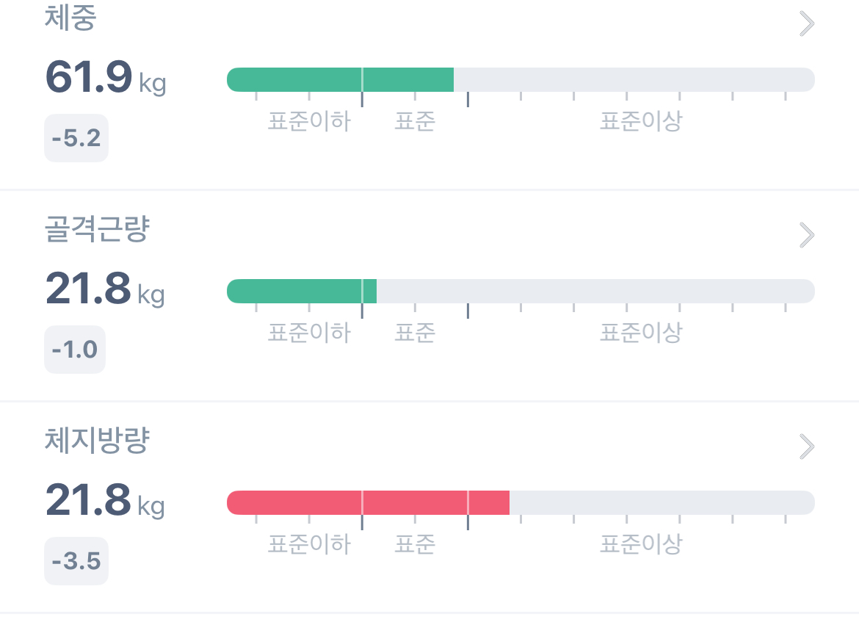Tap the 21.8 kg value under 골격근량

pos(105,289)
